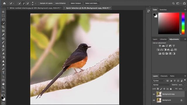
Task: Open the workspace switcher dropdown
Action: 179,3
